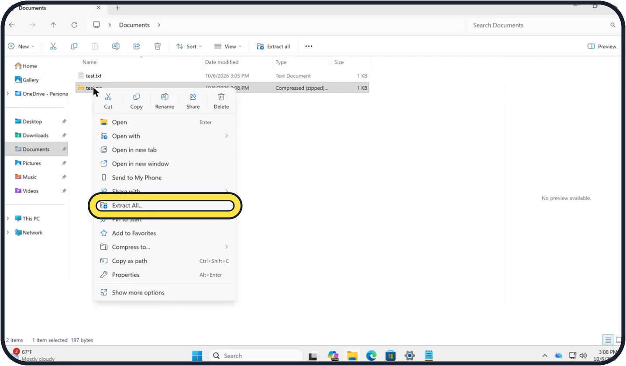The image size is (626, 366).
Task: Click the Copy icon in the context menu
Action: click(136, 97)
